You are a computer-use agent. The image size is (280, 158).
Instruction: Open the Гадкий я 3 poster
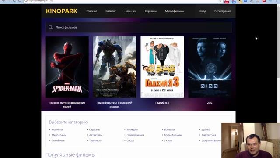tap(162, 67)
